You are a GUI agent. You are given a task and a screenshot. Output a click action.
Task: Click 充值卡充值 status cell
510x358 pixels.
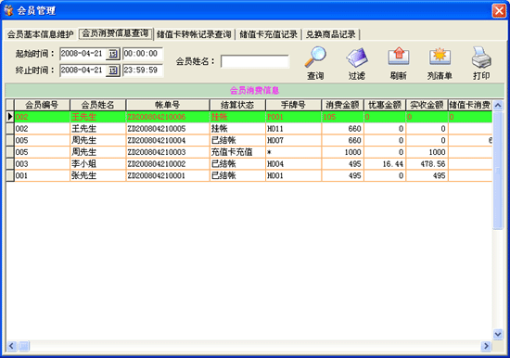pos(237,152)
